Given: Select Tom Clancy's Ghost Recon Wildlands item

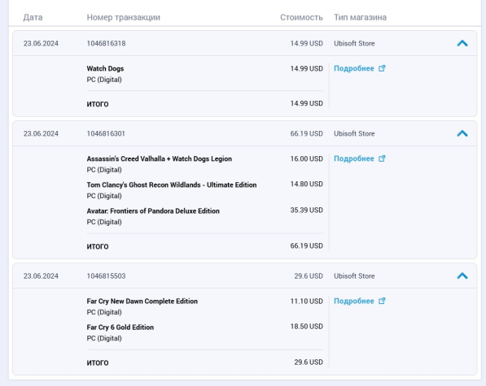Looking at the screenshot, I should click(x=172, y=185).
